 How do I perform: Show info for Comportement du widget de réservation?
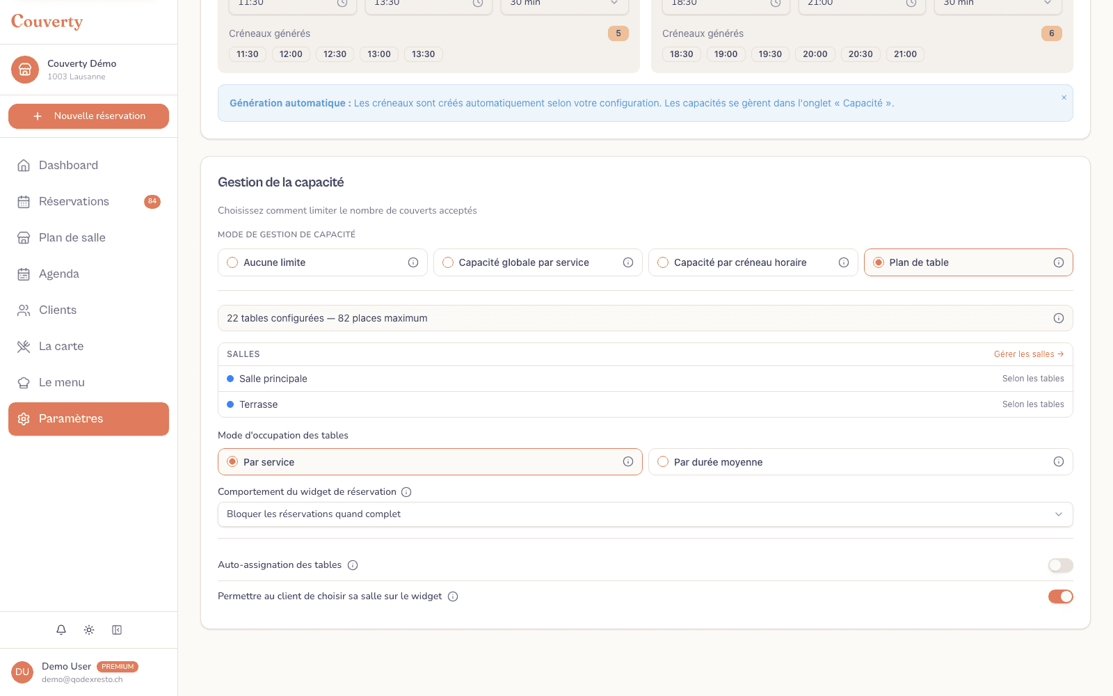point(406,492)
